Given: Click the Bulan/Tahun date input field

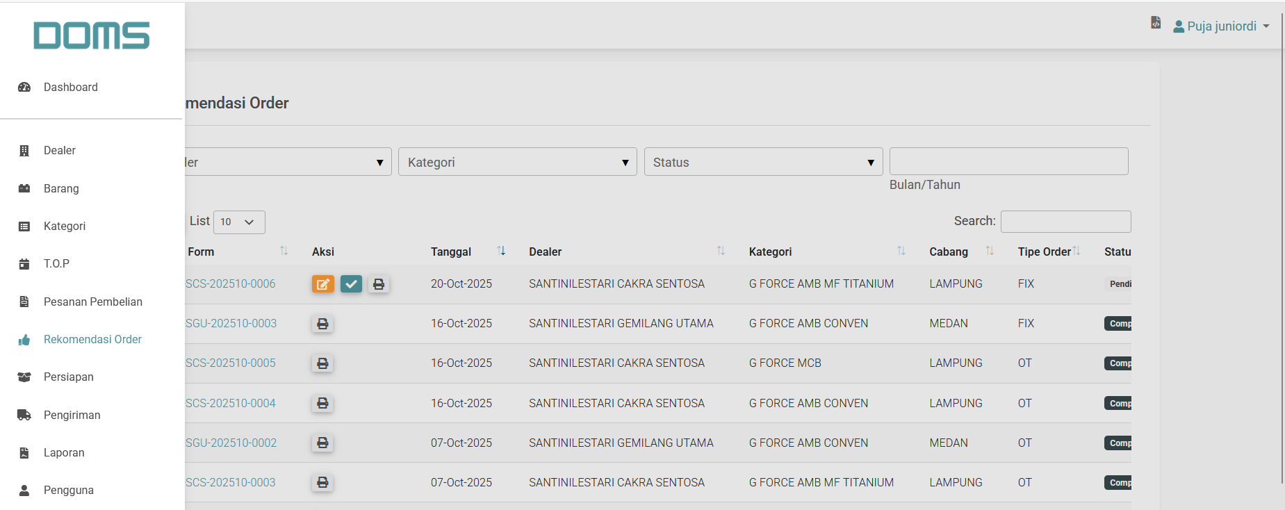Looking at the screenshot, I should pos(1008,161).
